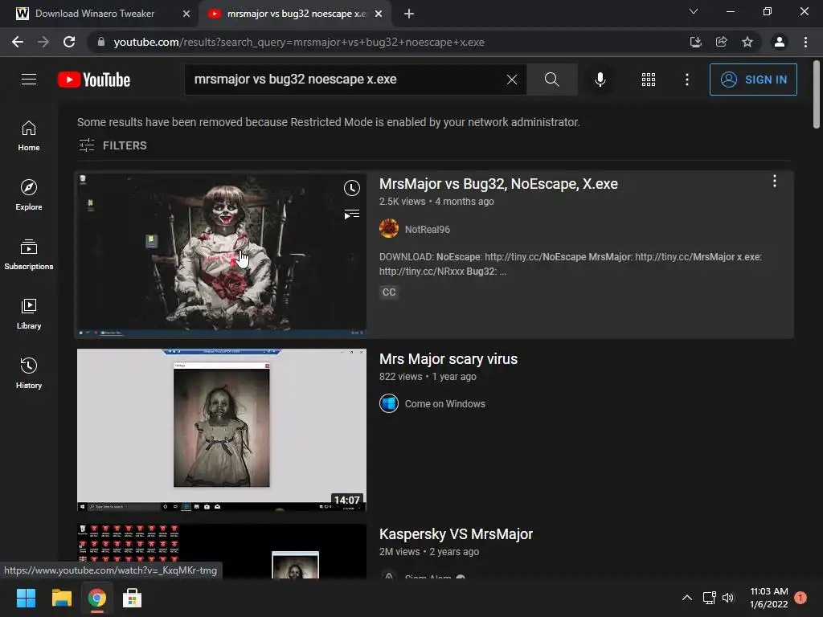823x617 pixels.
Task: Open the tab search dropdown arrow
Action: coord(694,11)
